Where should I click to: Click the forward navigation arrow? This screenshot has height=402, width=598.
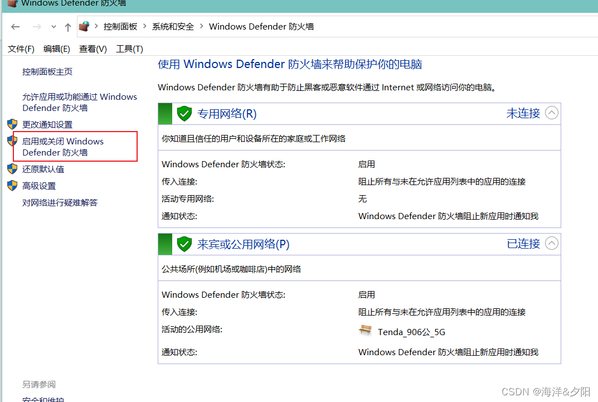click(x=37, y=27)
